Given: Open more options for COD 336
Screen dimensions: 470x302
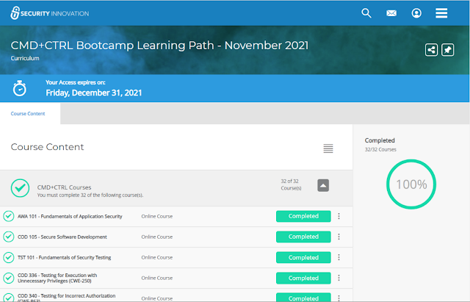Looking at the screenshot, I should click(x=339, y=278).
